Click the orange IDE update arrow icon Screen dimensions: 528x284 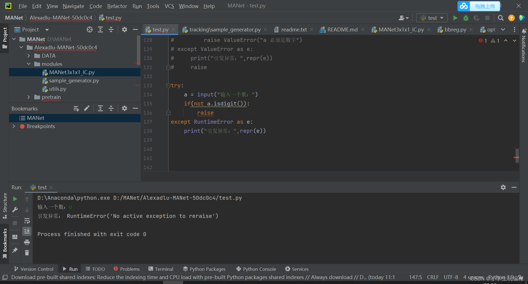(x=512, y=18)
